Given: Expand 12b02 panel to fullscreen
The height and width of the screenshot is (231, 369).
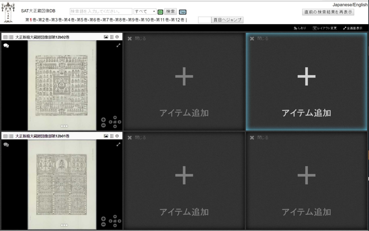Looking at the screenshot, I should pos(118,45).
